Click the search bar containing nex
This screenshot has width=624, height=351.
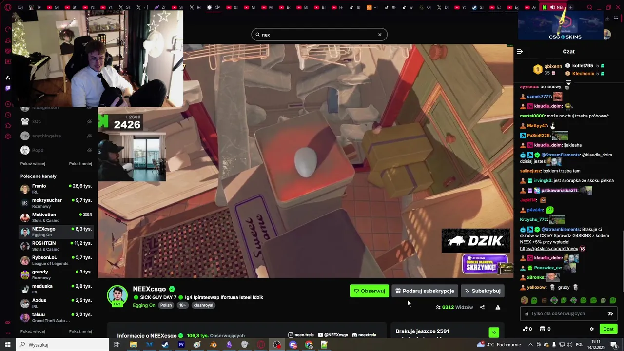coord(319,35)
